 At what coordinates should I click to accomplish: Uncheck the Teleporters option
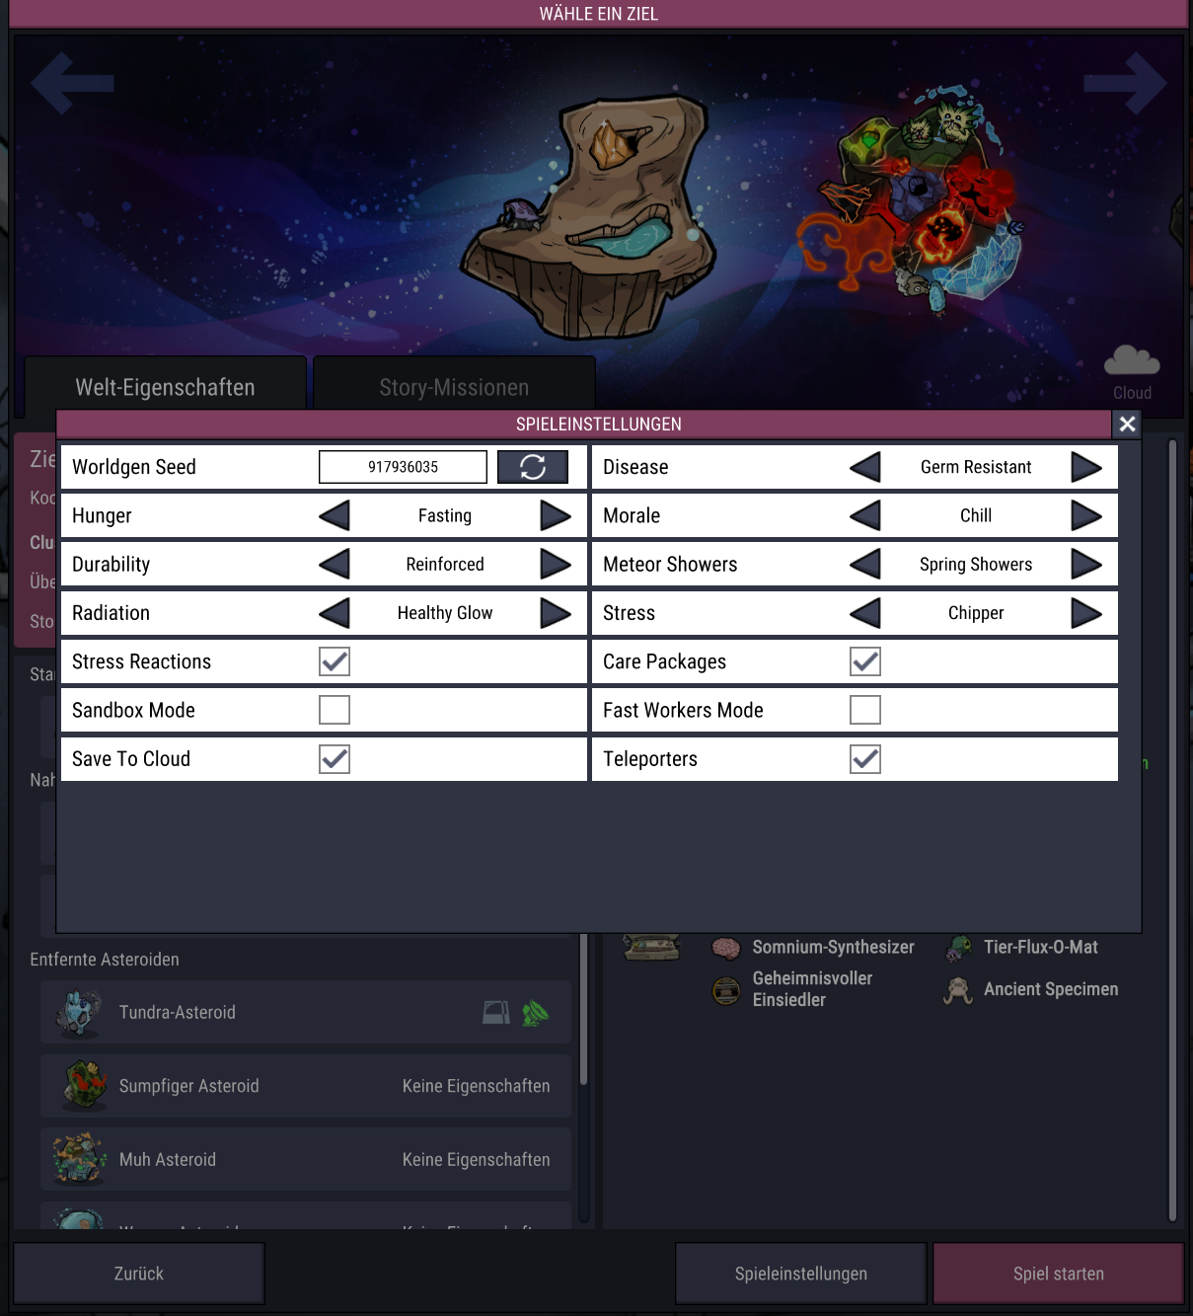tap(865, 759)
